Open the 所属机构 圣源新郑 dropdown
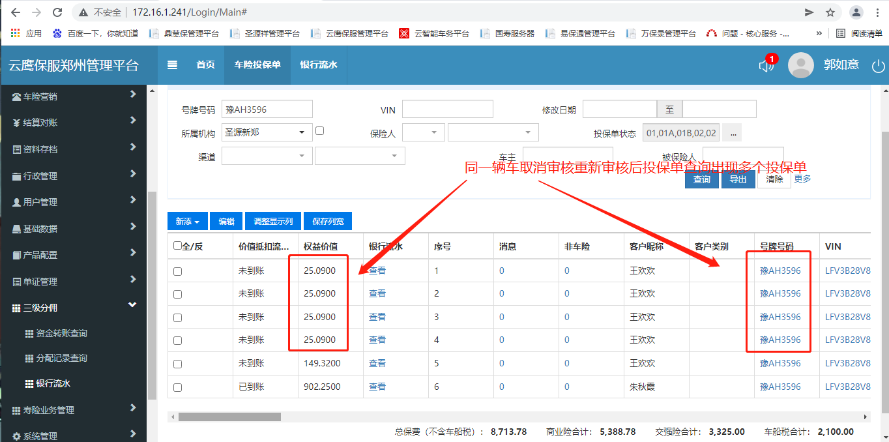Viewport: 889px width, 442px height. (267, 132)
